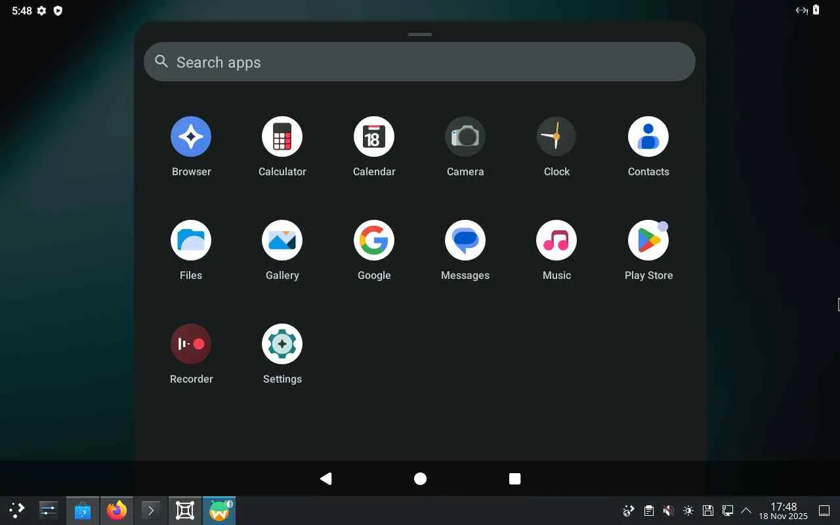Click the Search apps field

click(x=419, y=62)
